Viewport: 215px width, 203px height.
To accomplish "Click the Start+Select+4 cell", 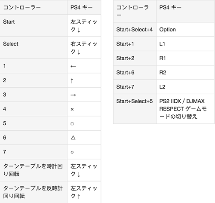I will [135, 30].
